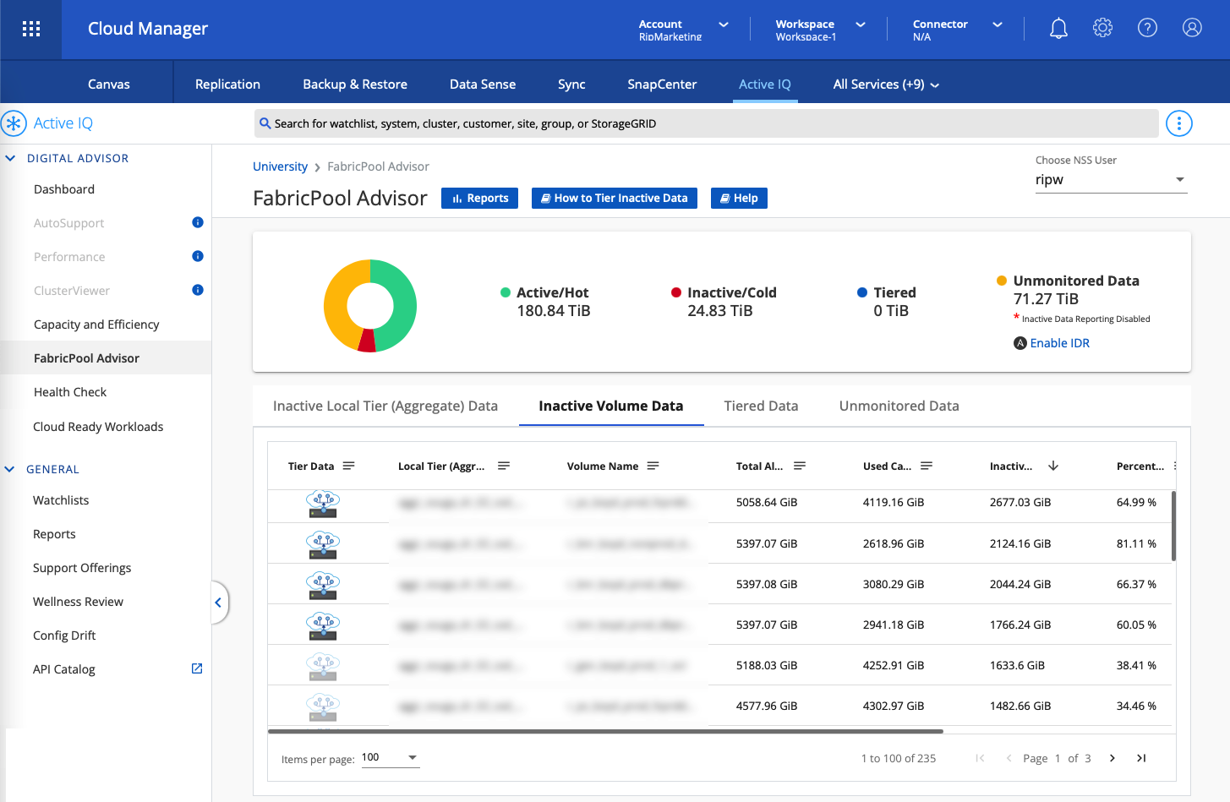The height and width of the screenshot is (802, 1230).
Task: Switch to the Tiered Data tab
Action: 761,406
